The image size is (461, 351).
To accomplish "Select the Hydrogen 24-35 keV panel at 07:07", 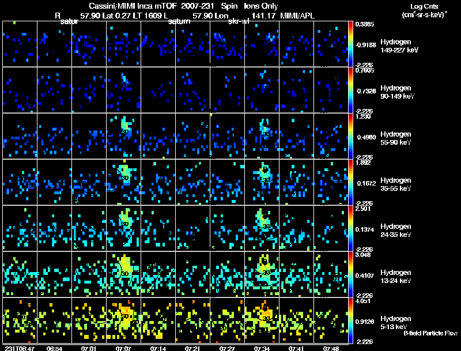I will [123, 228].
